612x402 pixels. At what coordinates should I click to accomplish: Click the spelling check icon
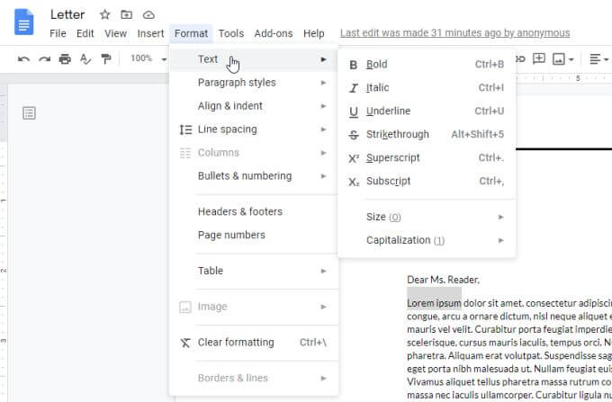point(85,59)
